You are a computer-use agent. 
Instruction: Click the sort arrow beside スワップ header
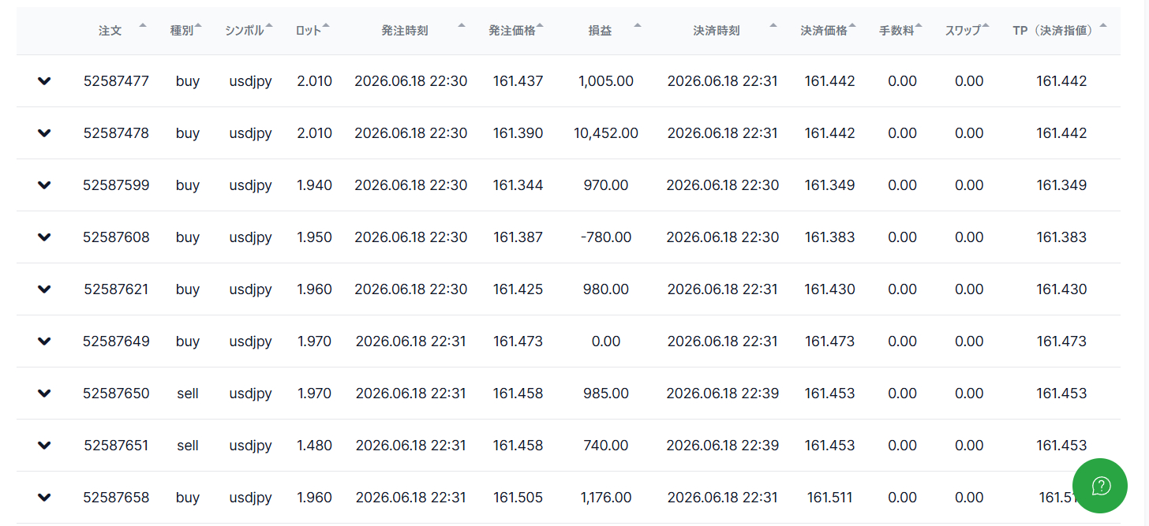click(986, 26)
